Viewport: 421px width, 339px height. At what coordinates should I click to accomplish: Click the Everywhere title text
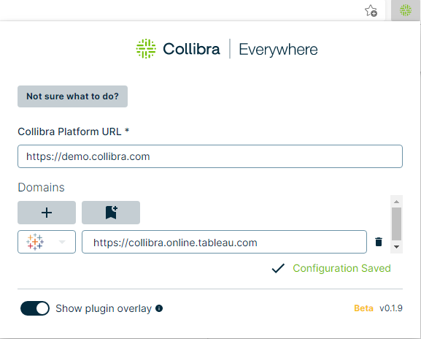[x=278, y=50]
